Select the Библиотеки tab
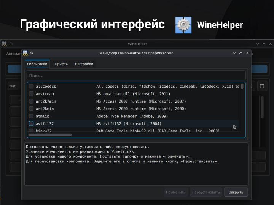 pyautogui.click(x=37, y=64)
